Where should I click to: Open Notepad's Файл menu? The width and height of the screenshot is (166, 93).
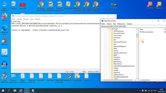click(13, 19)
